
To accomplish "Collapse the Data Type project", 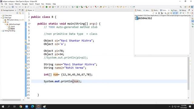I will [x=1, y=18].
